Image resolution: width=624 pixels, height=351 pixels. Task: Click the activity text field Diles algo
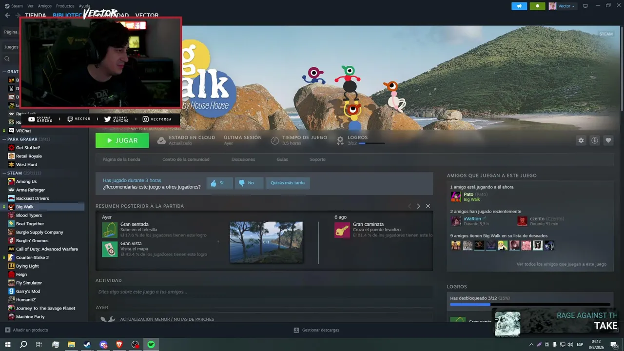tap(264, 292)
